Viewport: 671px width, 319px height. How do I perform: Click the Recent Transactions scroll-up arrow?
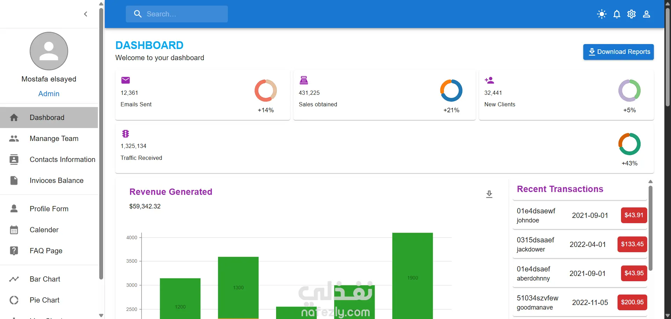click(650, 182)
